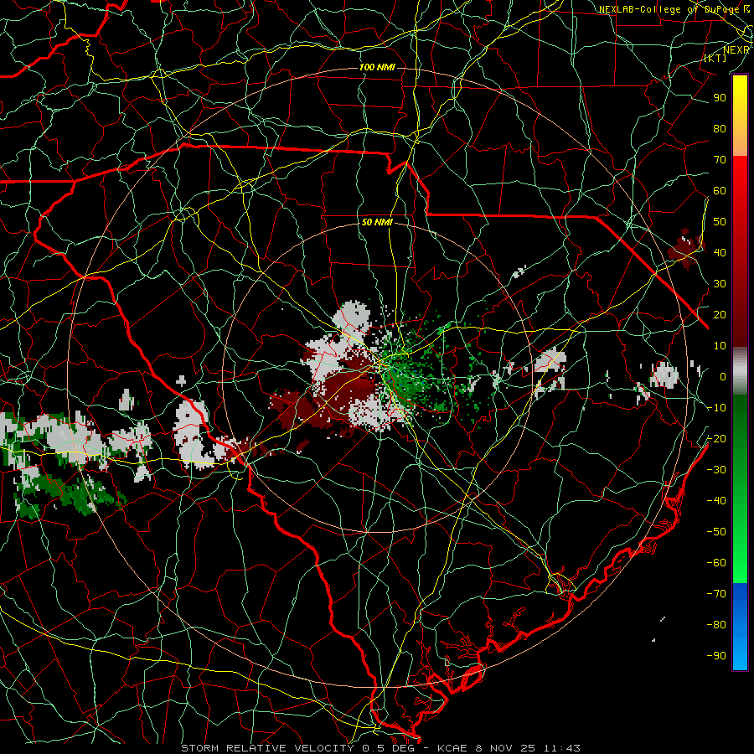Image resolution: width=754 pixels, height=754 pixels.
Task: Click the -30 value on the color scale
Action: (x=716, y=470)
